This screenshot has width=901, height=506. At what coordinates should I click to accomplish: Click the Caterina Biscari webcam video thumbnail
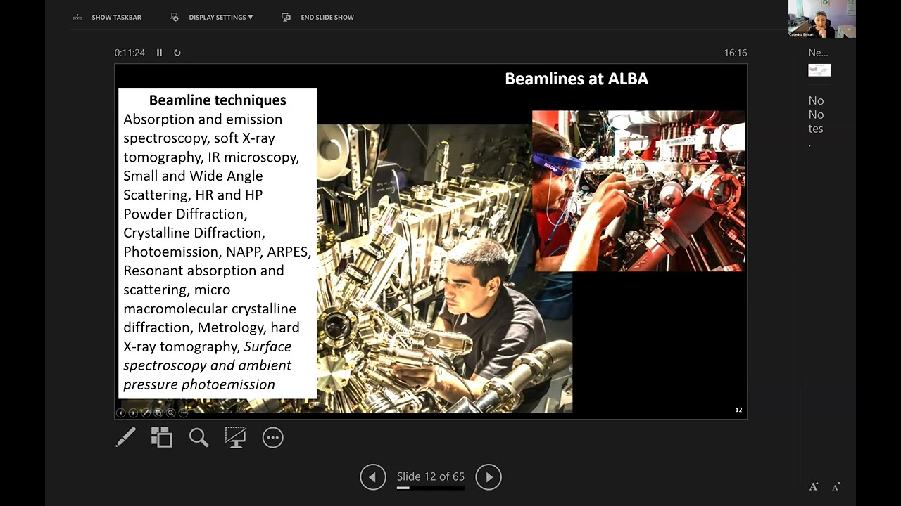821,19
